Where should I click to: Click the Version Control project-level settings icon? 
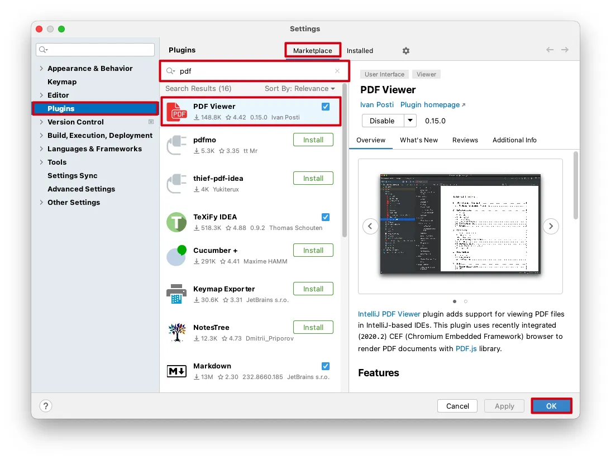point(151,122)
